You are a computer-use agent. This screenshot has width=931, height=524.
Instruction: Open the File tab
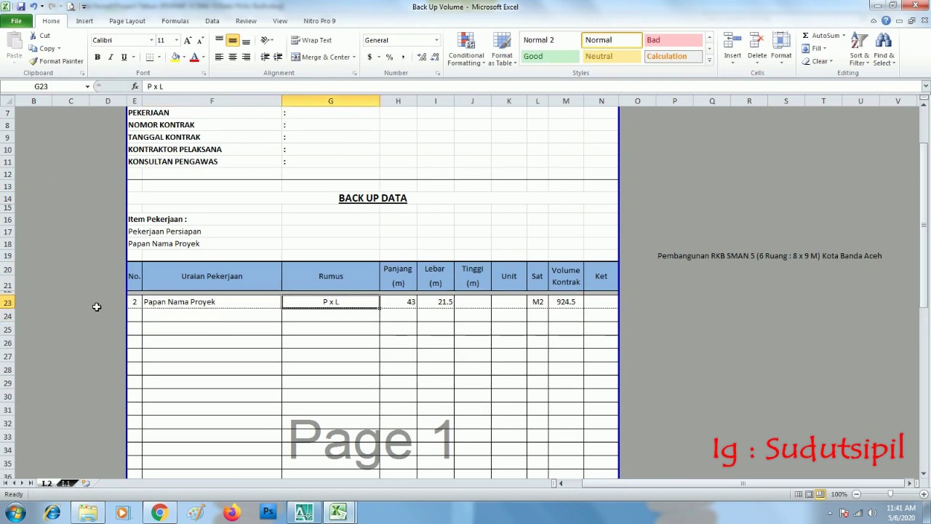point(16,21)
